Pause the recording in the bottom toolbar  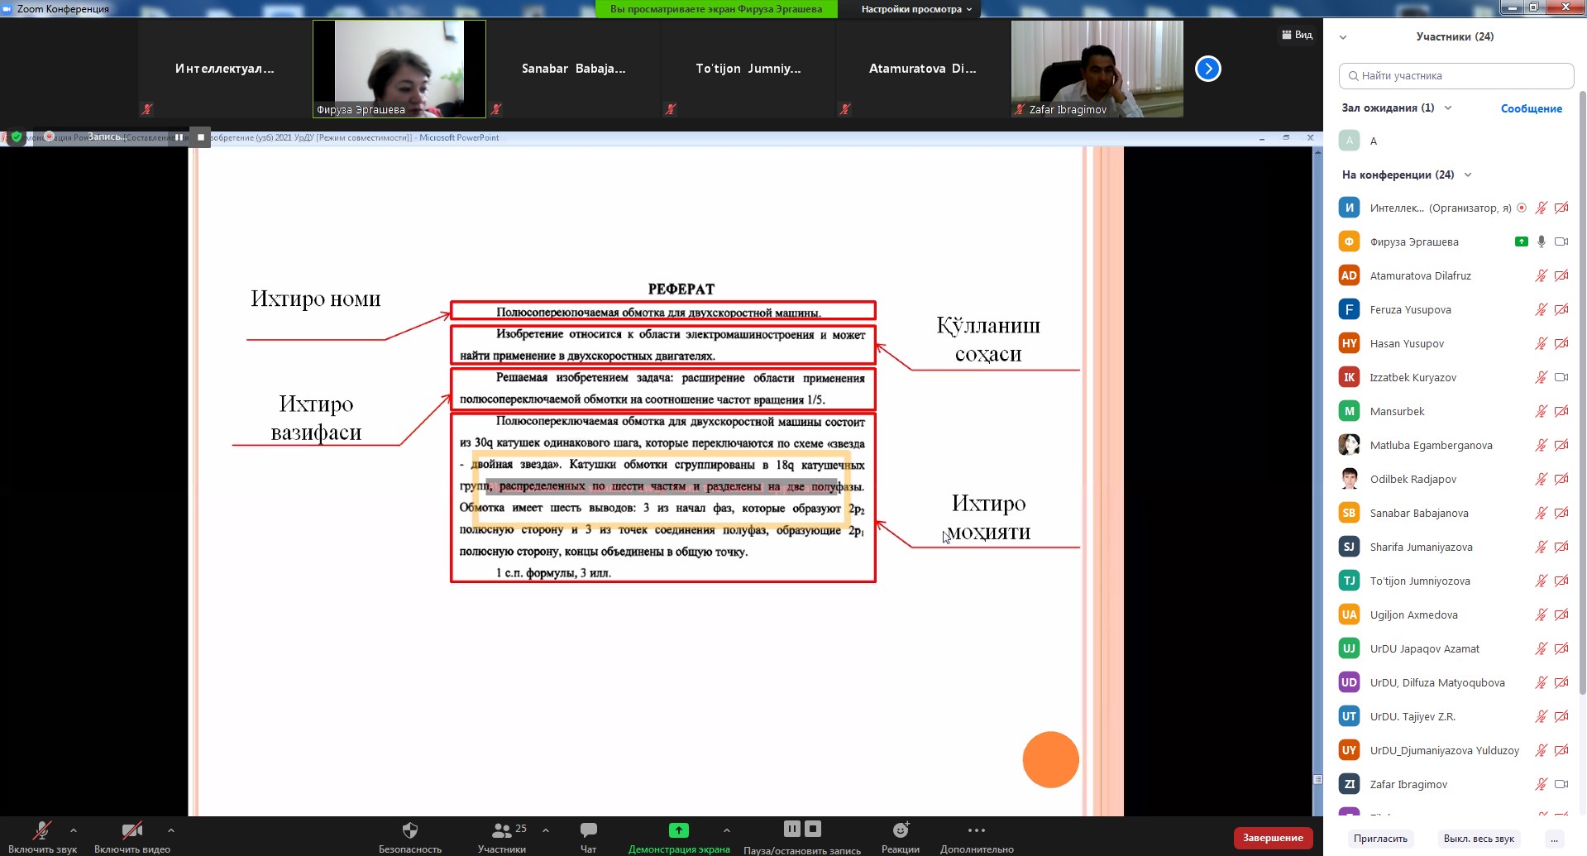pyautogui.click(x=791, y=829)
